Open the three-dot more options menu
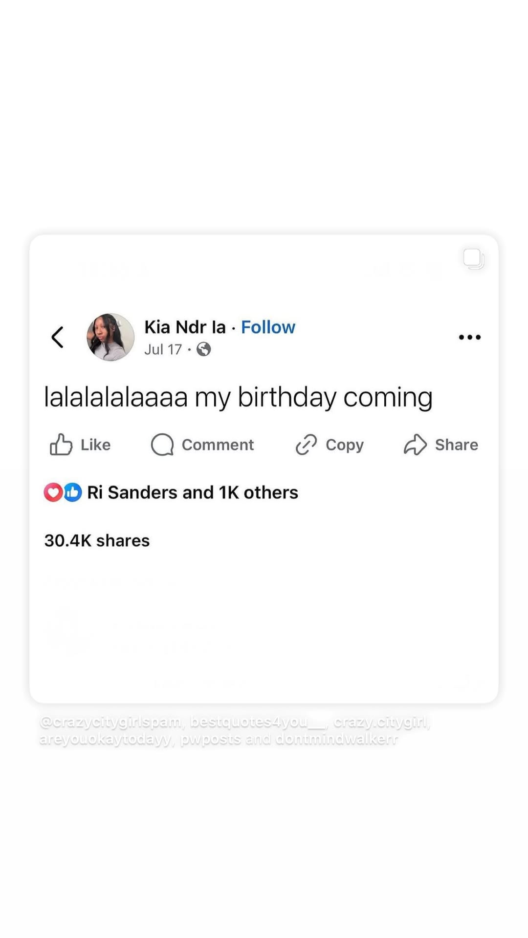 470,337
